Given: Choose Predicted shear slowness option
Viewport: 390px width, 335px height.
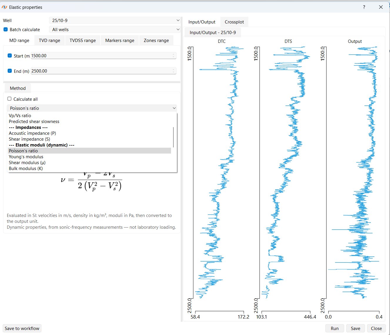Looking at the screenshot, I should [89, 121].
